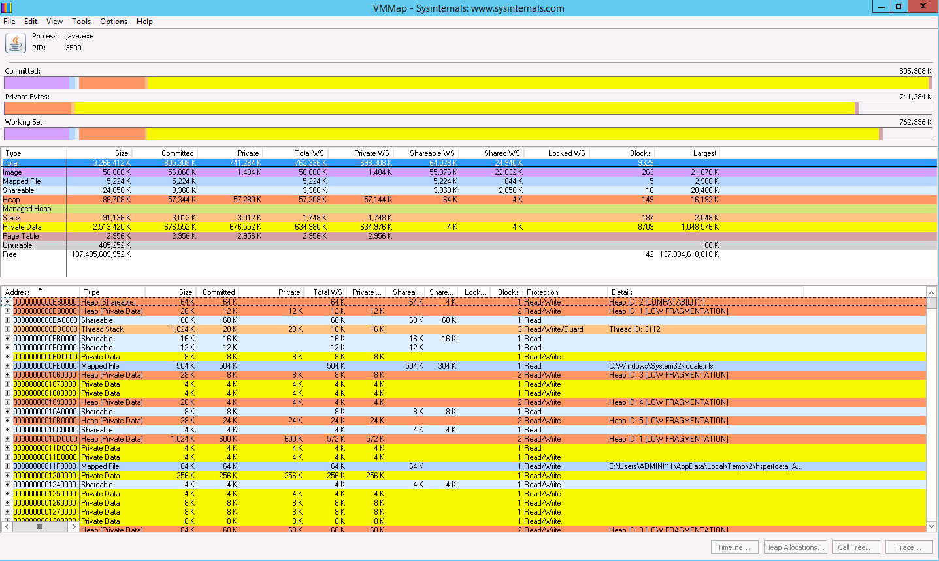Select address 00000000010A0000 Shareable row
This screenshot has height=561, width=939.
pos(464,412)
